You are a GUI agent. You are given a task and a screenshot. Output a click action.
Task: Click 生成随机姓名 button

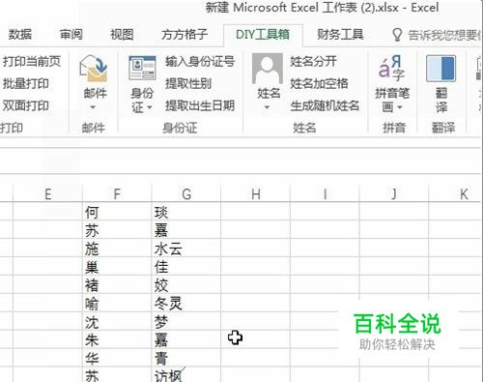coord(325,105)
